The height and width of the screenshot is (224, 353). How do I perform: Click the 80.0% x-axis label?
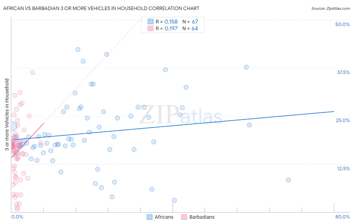click(342, 217)
